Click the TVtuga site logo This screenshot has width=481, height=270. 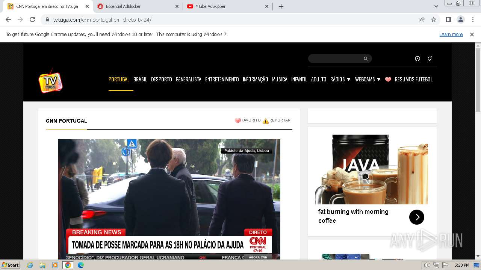[50, 80]
